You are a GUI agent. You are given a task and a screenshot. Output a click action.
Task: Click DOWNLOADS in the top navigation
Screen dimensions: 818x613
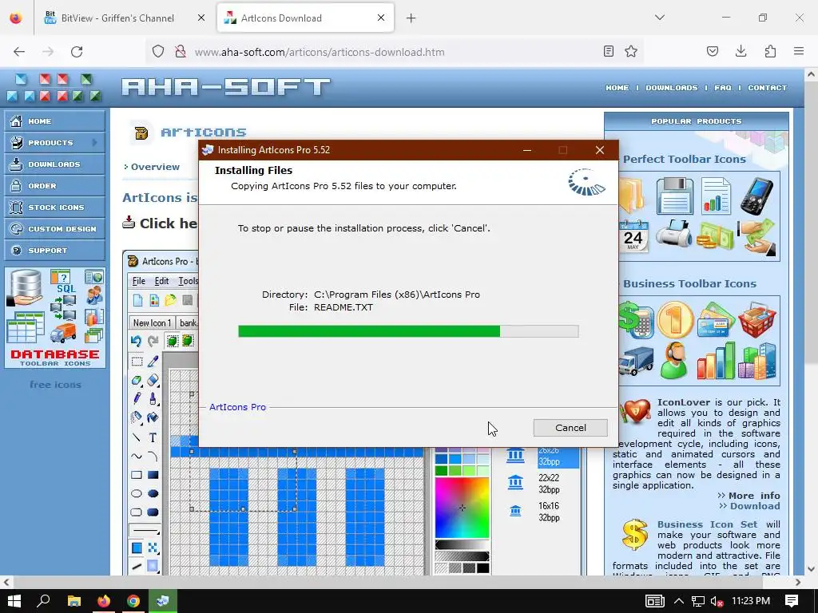tap(671, 88)
